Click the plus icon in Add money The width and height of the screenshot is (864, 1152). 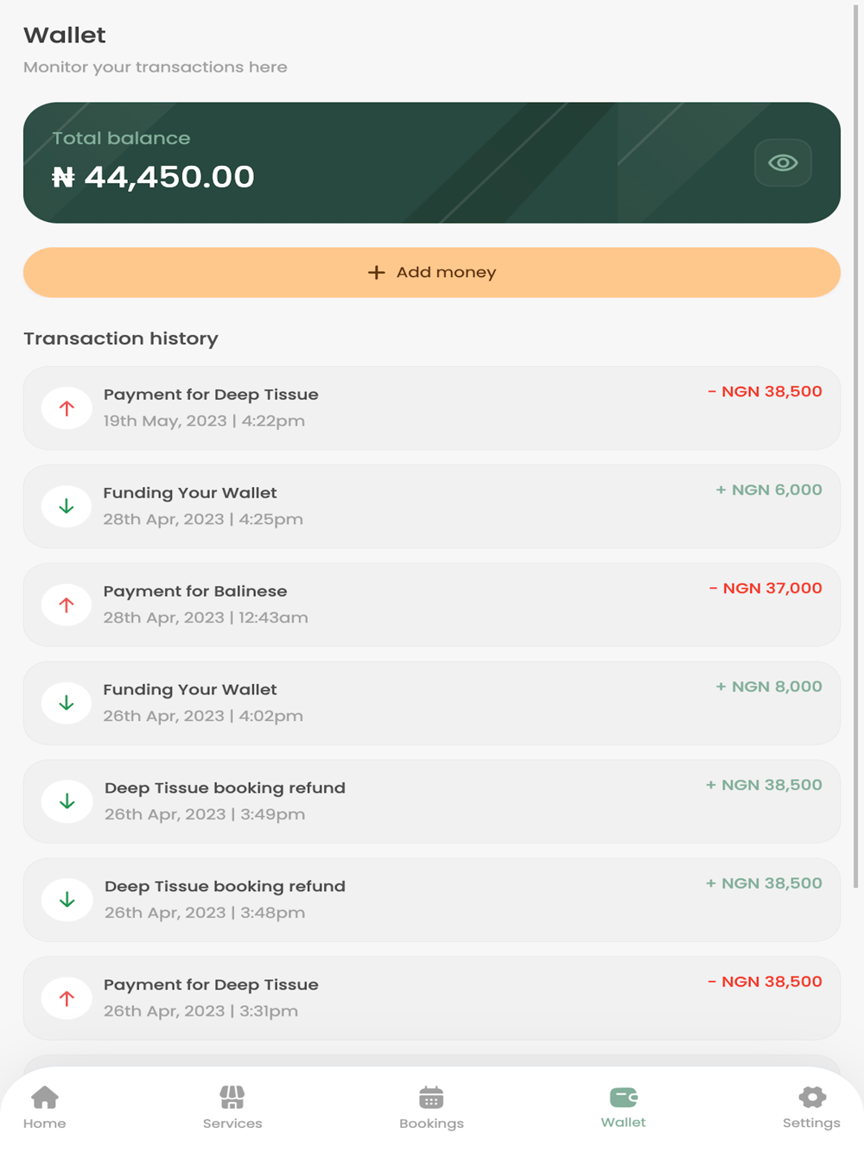pos(376,273)
